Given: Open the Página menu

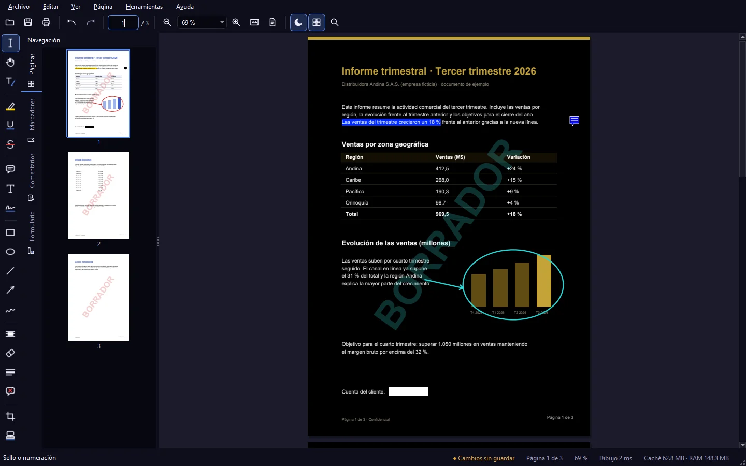Looking at the screenshot, I should click(103, 7).
